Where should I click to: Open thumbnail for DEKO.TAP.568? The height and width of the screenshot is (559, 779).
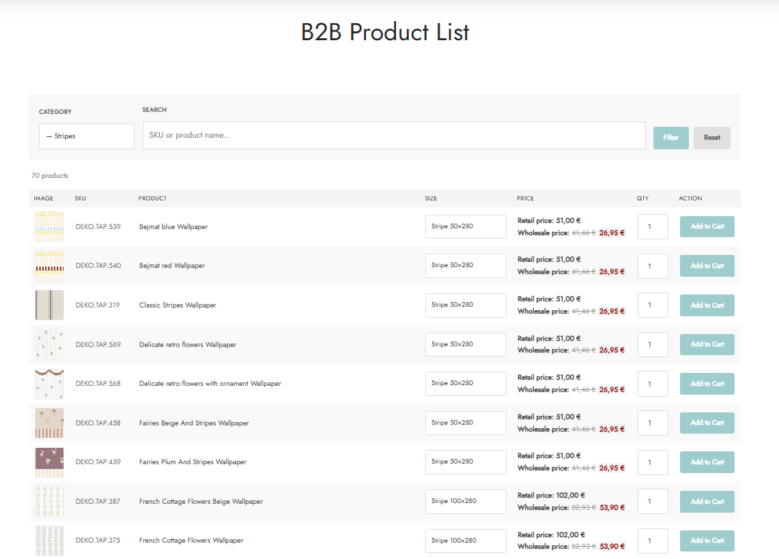[x=50, y=383]
